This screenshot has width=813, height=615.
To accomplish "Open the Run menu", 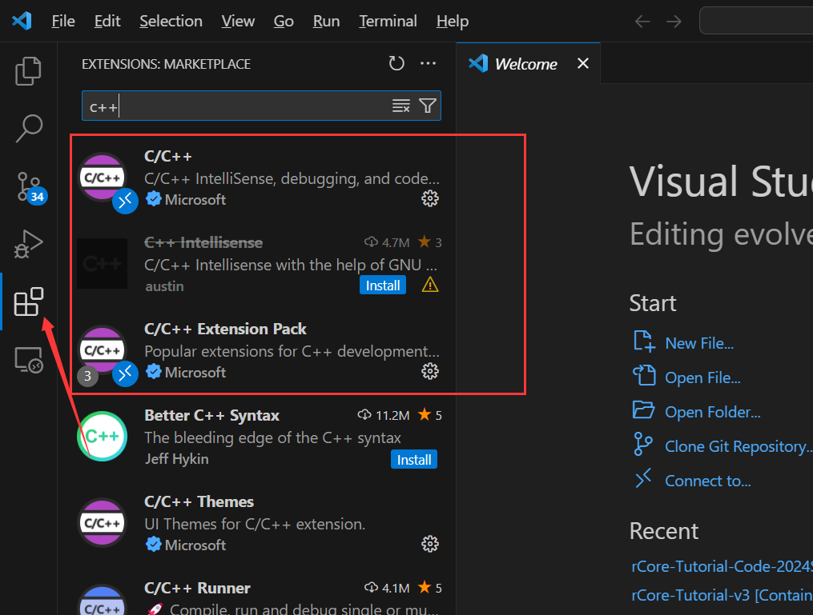I will 326,22.
